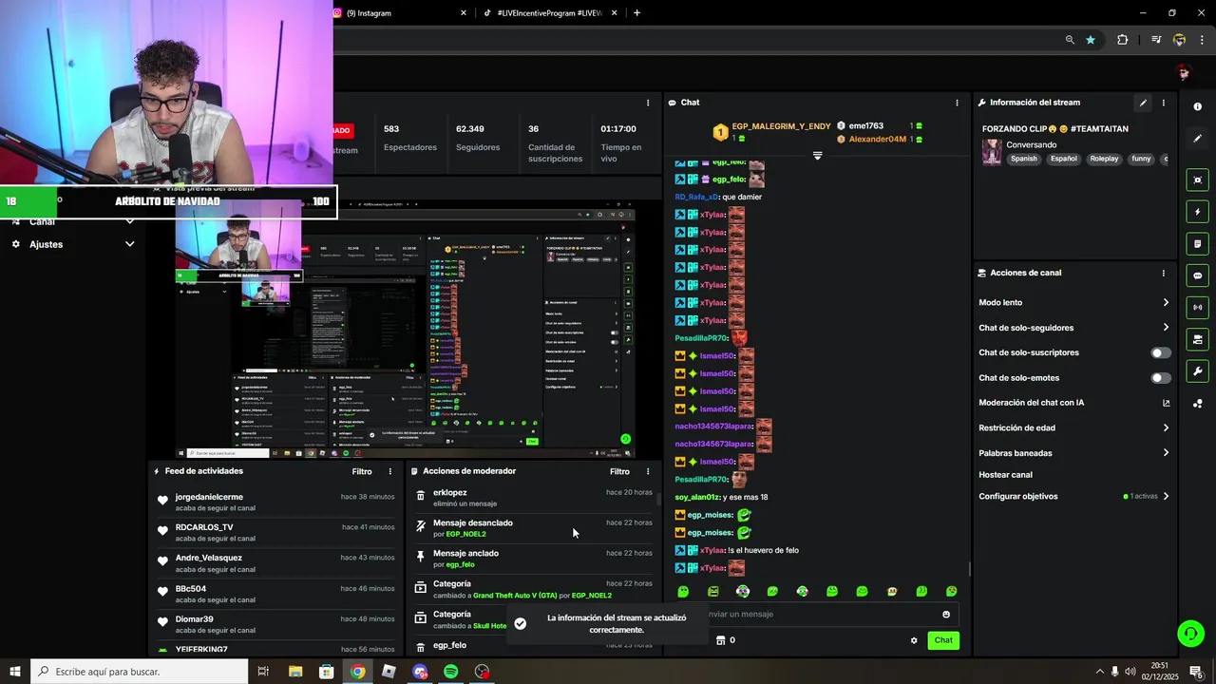Open Discord from the taskbar
The height and width of the screenshot is (684, 1216).
420,672
